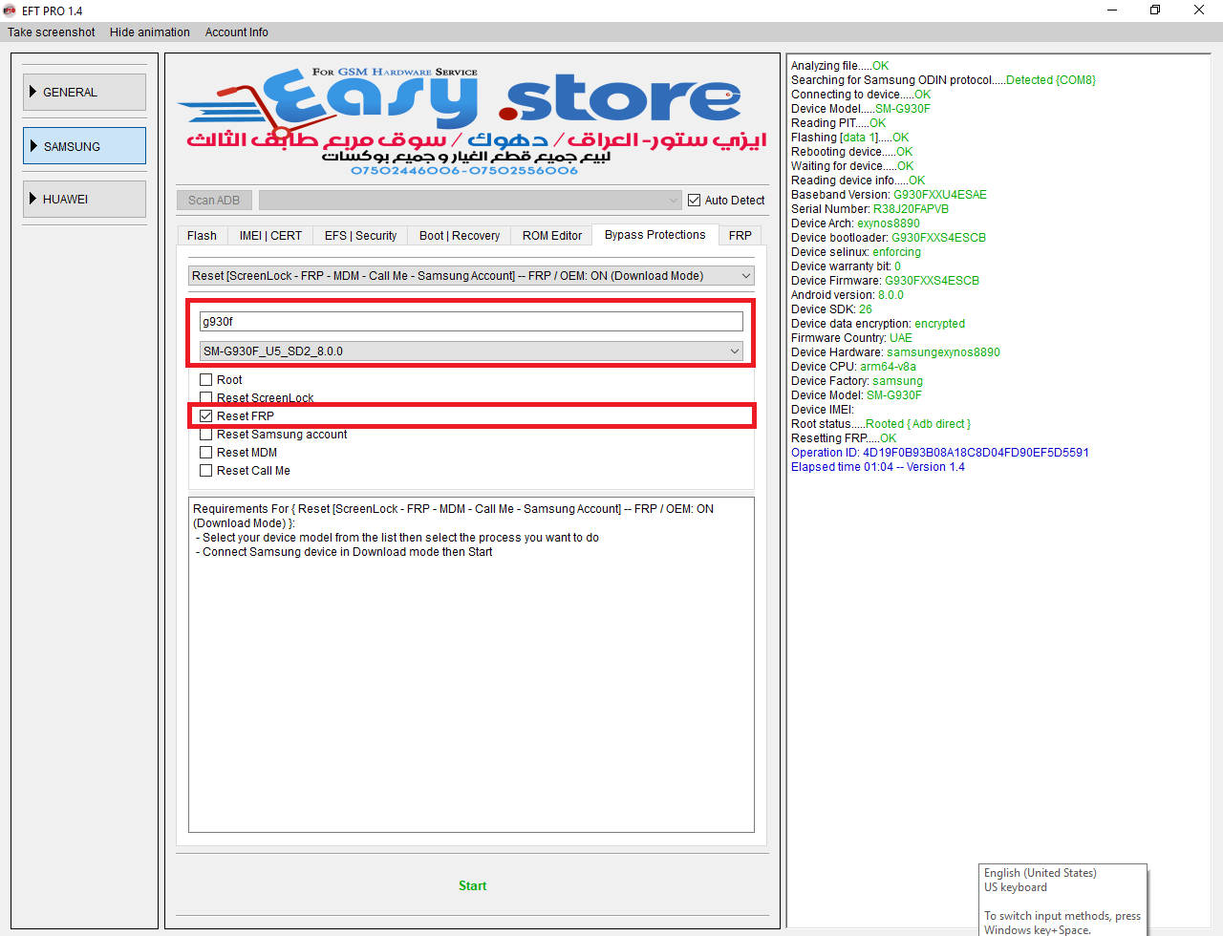Click Device data encryption: encrypted line
1223x936 pixels.
point(878,324)
